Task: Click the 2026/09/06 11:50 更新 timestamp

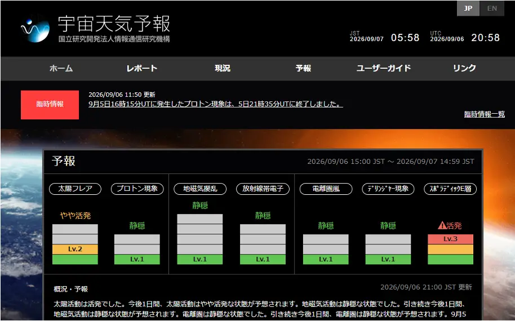Action: tap(122, 95)
